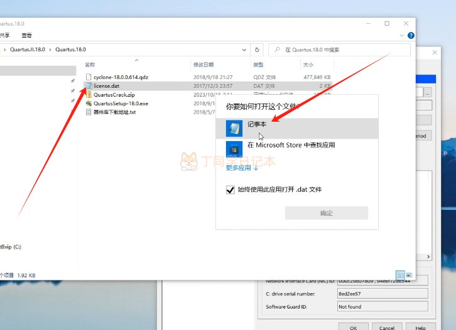This screenshot has height=330, width=456.
Task: Click the highlighted item in the navigation pane
Action: (x=38, y=71)
